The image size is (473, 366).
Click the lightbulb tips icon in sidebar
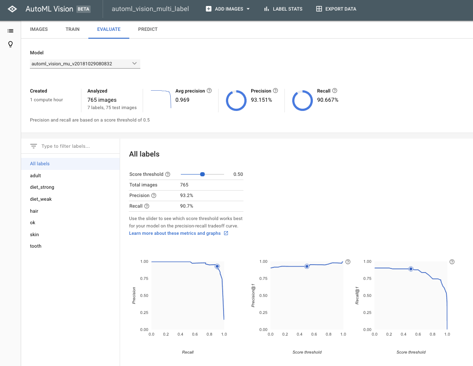(x=11, y=44)
